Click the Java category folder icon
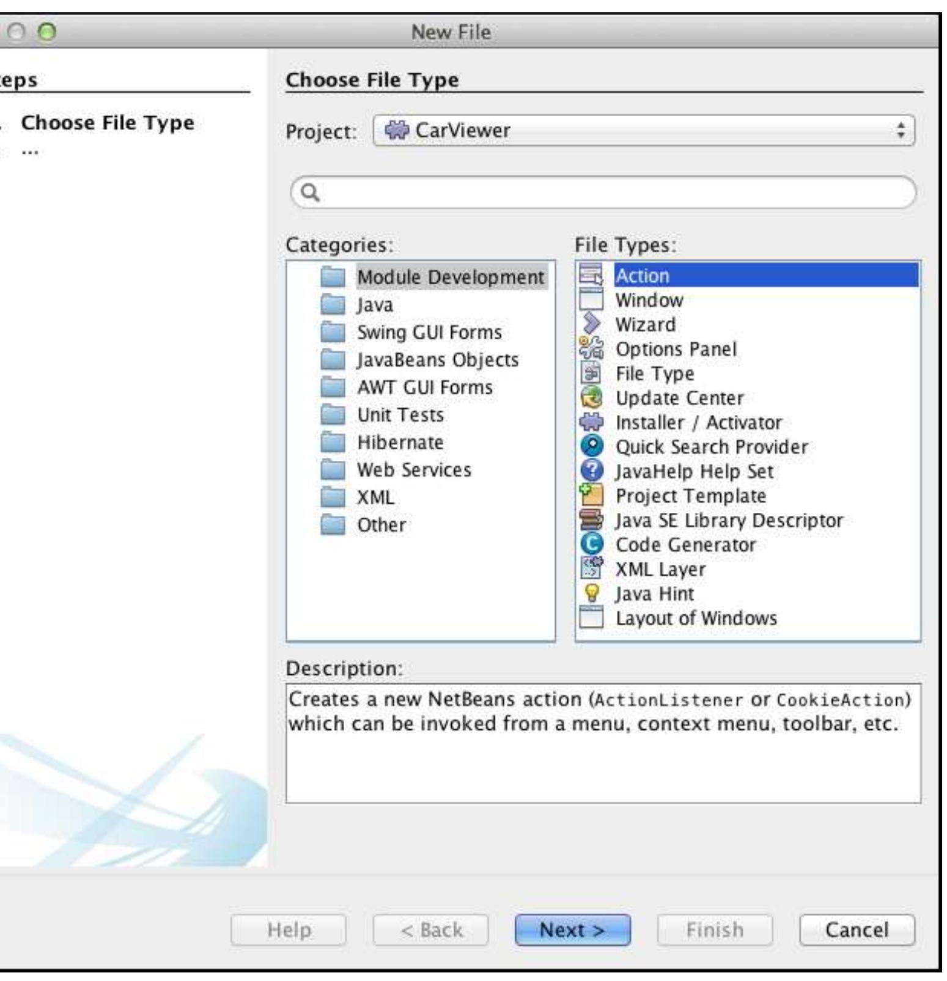Image resolution: width=947 pixels, height=981 pixels. [x=333, y=304]
